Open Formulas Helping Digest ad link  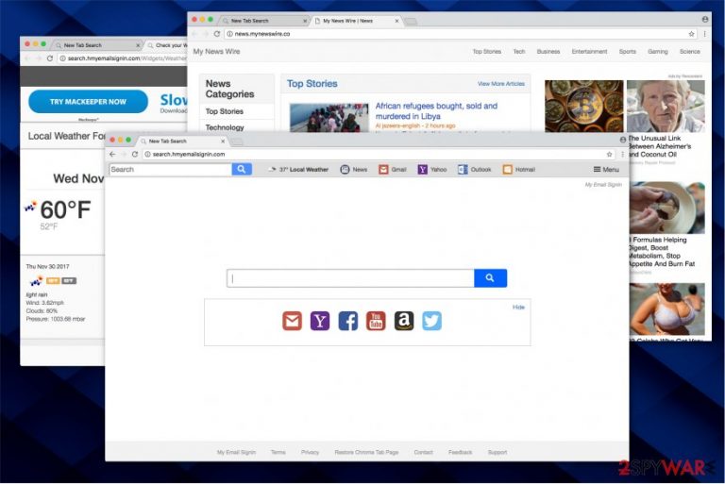[x=662, y=252]
